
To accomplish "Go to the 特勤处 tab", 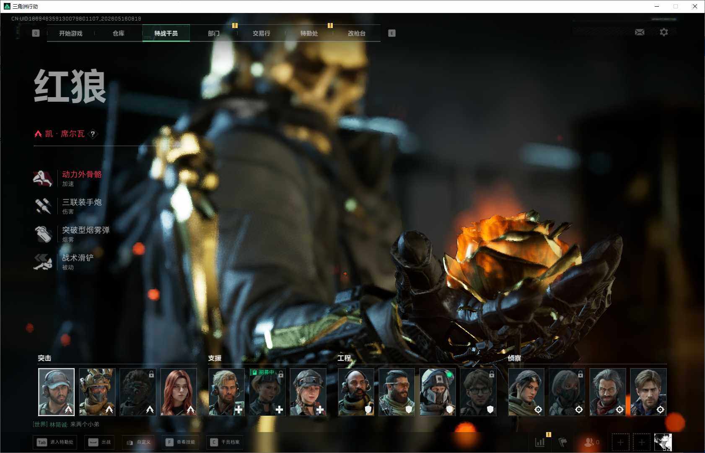I will pos(309,33).
